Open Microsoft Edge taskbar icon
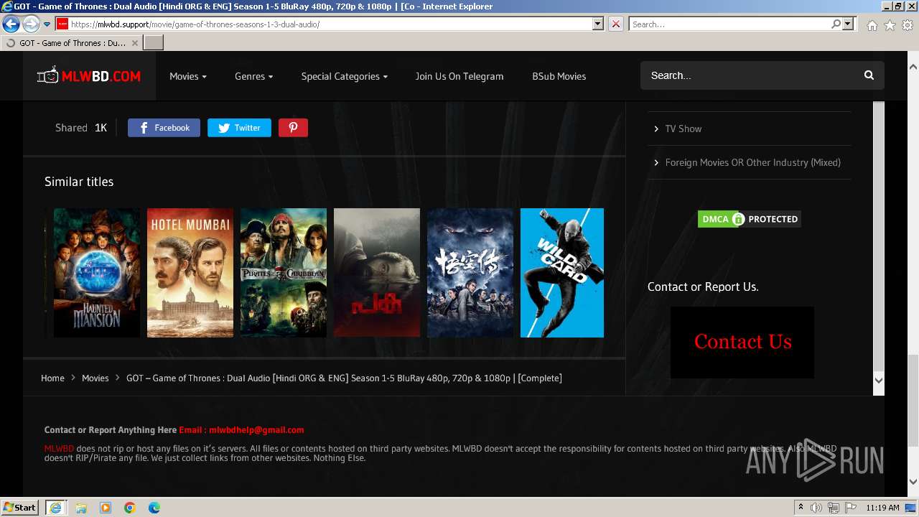Screen dimensions: 919x517 coord(154,508)
